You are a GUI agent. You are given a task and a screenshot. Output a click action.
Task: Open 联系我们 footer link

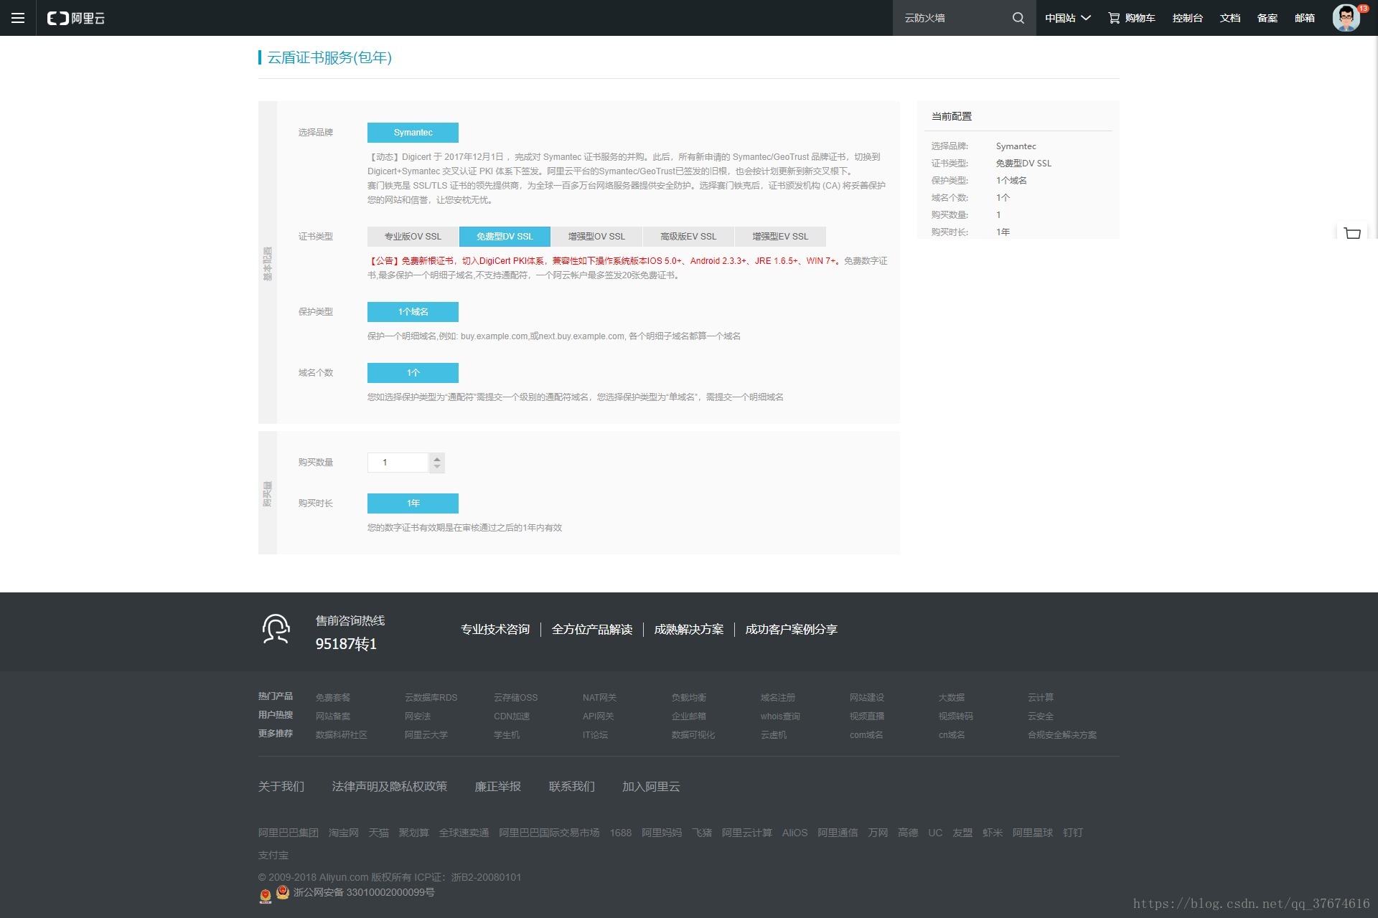pos(572,787)
